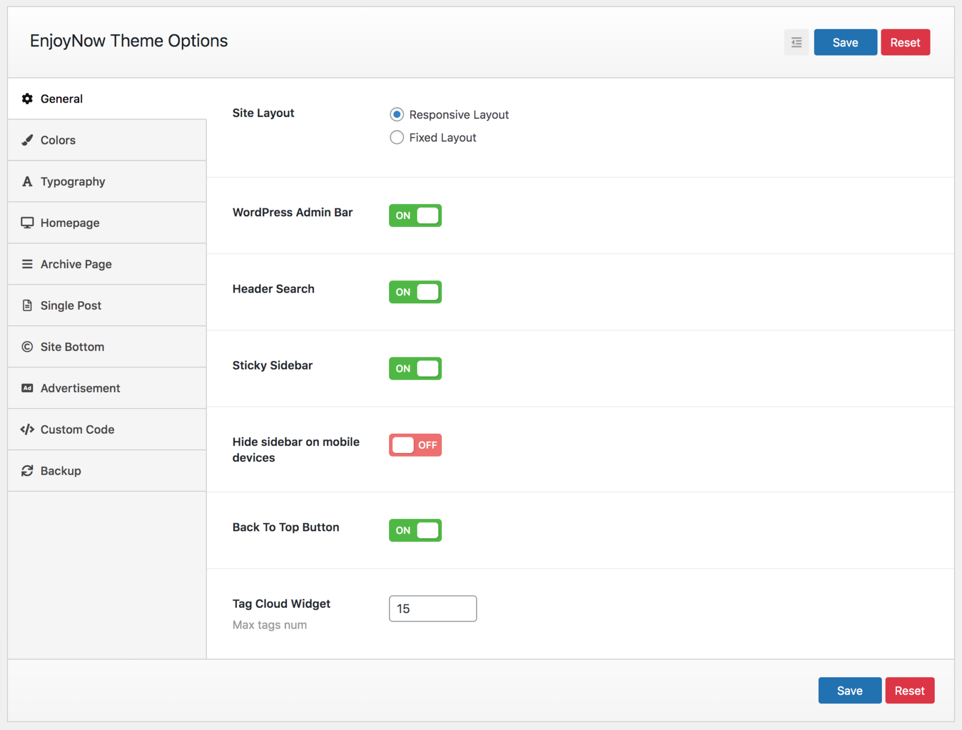Click the Ad icon for Advertisement
The height and width of the screenshot is (730, 962).
point(27,388)
